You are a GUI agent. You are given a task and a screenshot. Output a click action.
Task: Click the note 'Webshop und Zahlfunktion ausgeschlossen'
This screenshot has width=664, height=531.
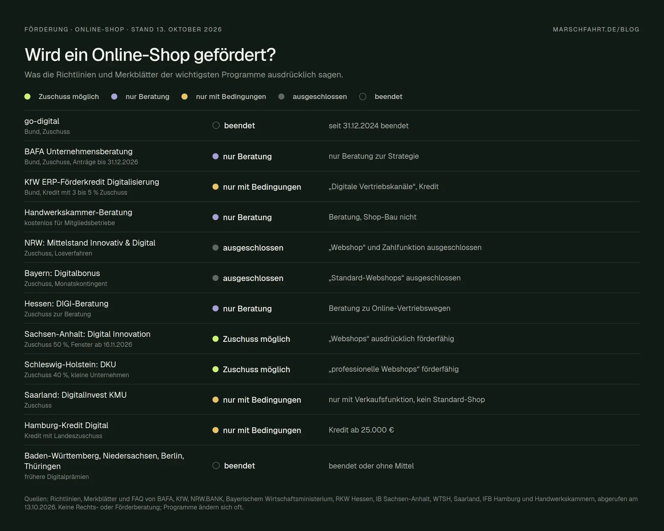click(x=405, y=247)
